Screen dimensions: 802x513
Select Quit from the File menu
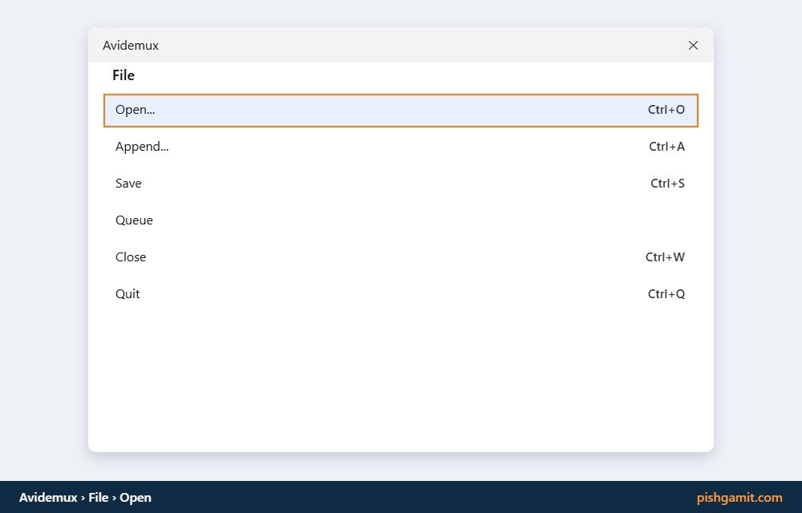click(400, 294)
